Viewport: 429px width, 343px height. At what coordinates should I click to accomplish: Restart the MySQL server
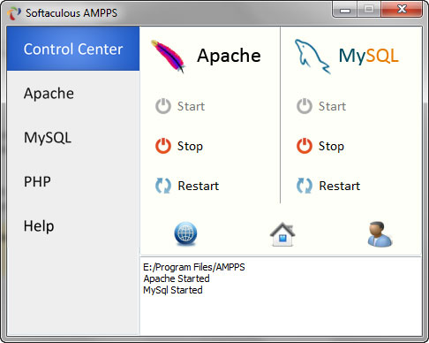pos(328,186)
